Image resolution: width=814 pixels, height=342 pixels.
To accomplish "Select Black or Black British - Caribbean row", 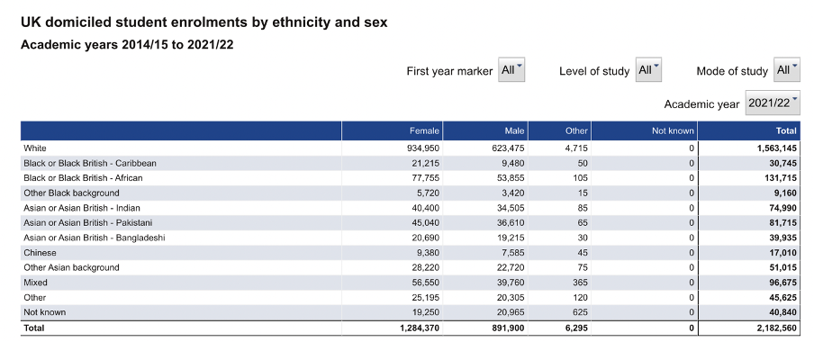I will tap(410, 164).
